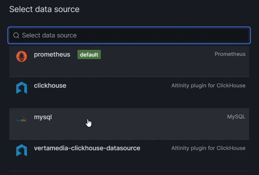The height and width of the screenshot is (175, 259).
Task: Click the clickhouse data source icon
Action: (x=22, y=88)
